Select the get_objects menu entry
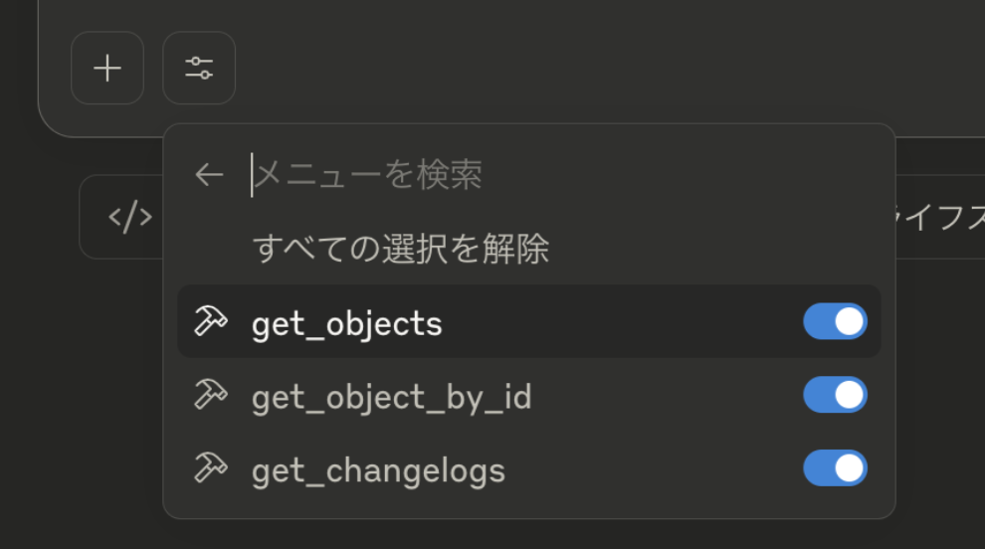Viewport: 985px width, 549px height. pos(347,324)
